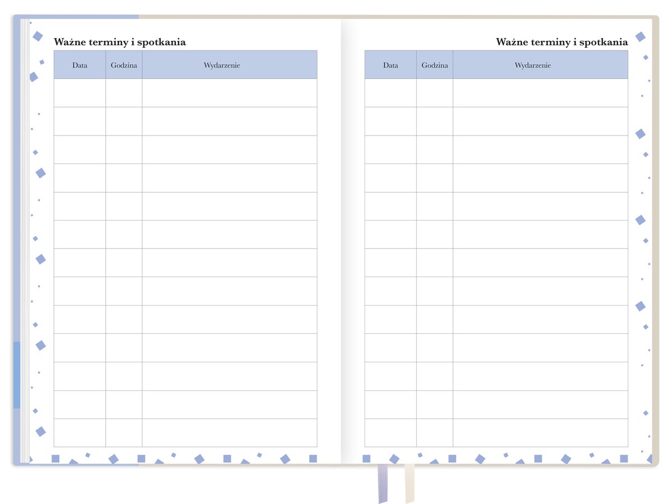The width and height of the screenshot is (672, 504).
Task: Select the "Data" column header on left page
Action: point(80,65)
